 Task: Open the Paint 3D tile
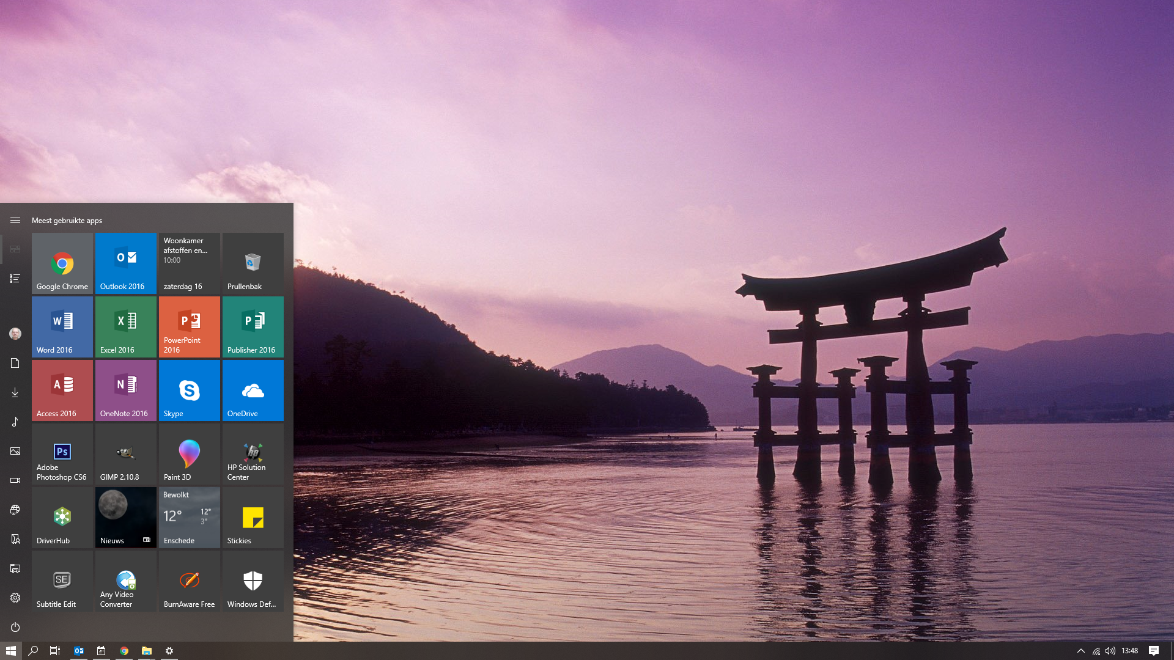(190, 454)
